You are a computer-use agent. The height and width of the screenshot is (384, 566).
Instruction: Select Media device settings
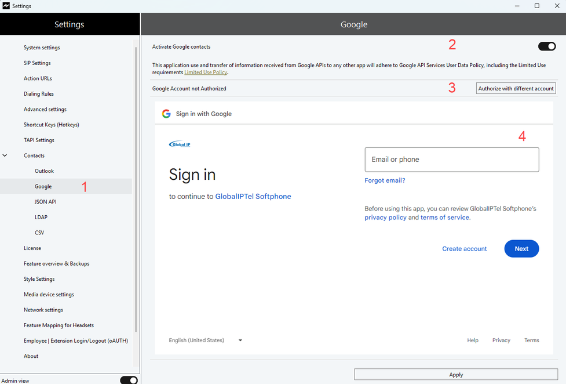click(49, 294)
